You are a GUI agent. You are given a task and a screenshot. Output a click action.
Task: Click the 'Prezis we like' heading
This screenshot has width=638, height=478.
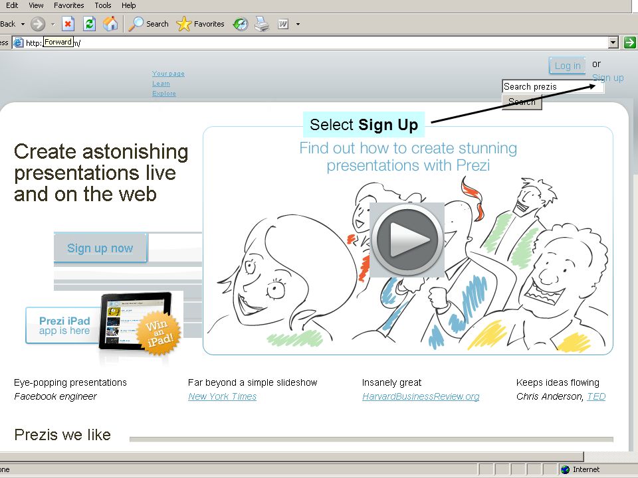click(x=62, y=434)
